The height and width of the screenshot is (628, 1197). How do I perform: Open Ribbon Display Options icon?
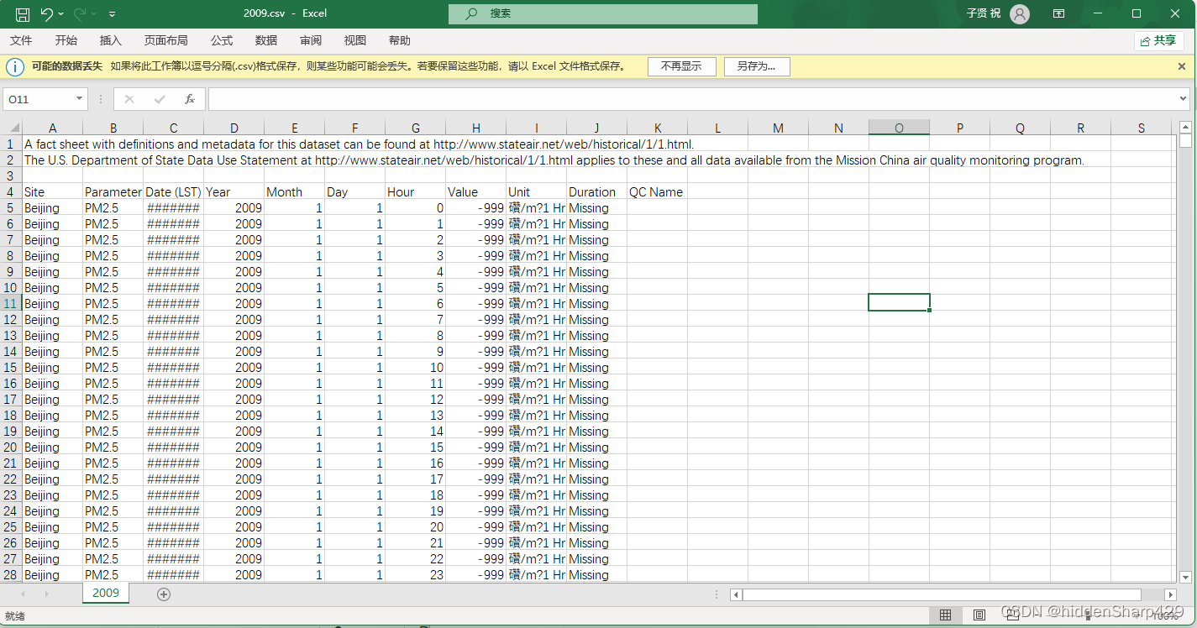[x=1058, y=13]
